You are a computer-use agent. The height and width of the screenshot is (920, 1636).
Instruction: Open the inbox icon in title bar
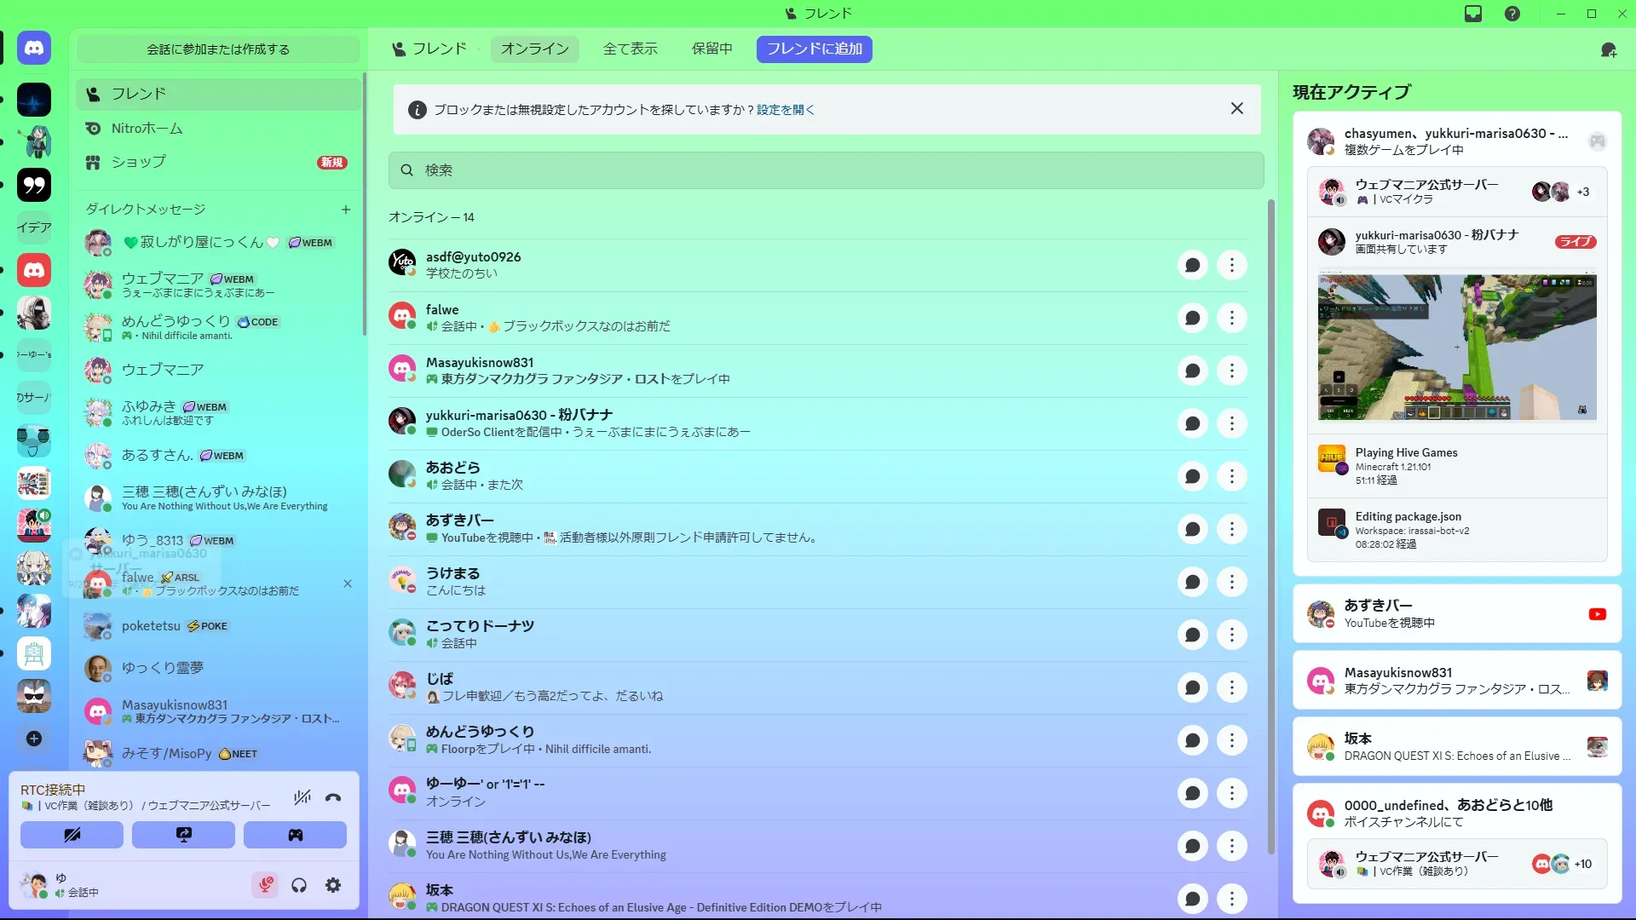[x=1473, y=14]
